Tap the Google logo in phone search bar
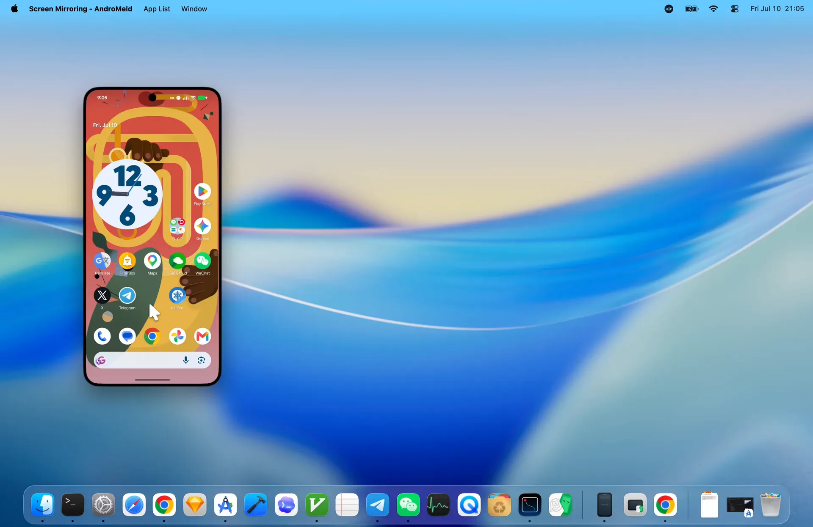The image size is (813, 527). click(101, 360)
